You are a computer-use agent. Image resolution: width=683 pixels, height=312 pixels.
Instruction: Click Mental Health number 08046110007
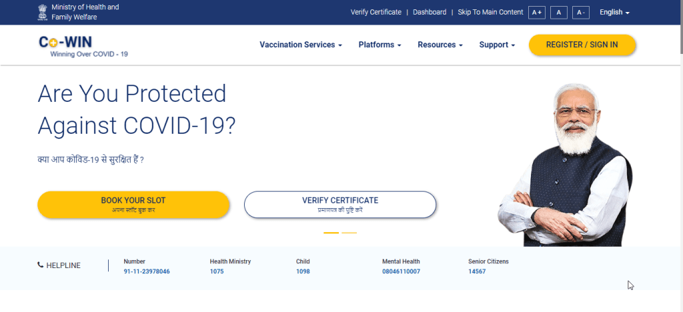(x=401, y=271)
